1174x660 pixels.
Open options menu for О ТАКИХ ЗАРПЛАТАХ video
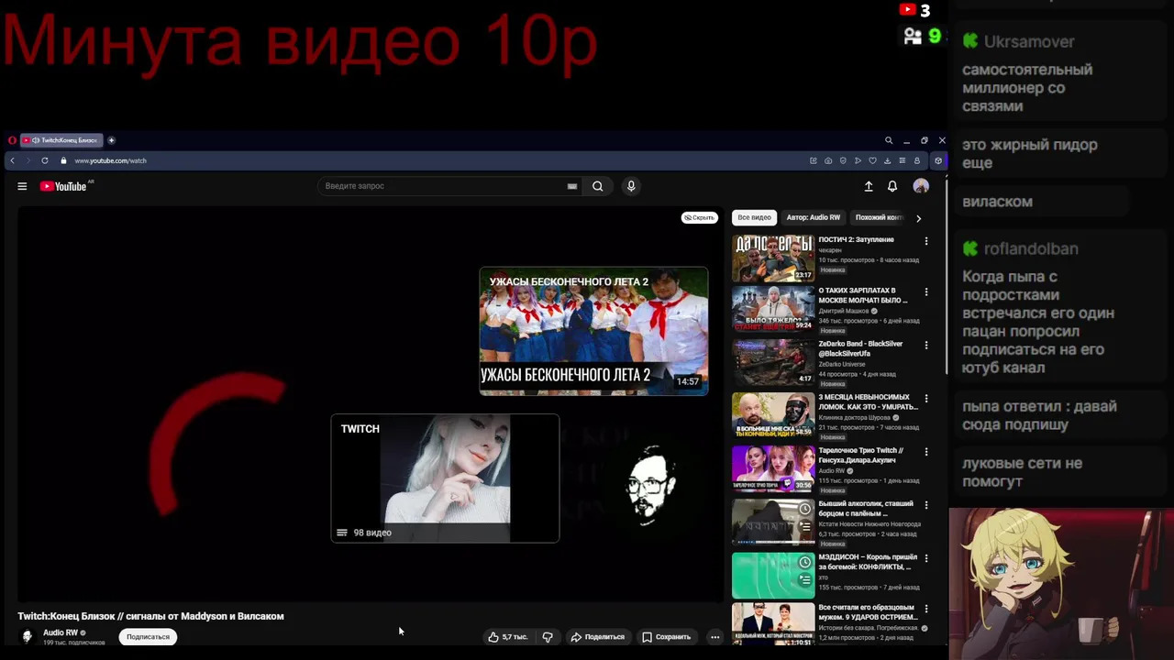[925, 292]
